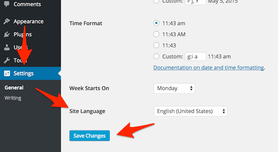This screenshot has width=278, height=152.
Task: Open the Week Starts On dropdown
Action: click(x=174, y=88)
